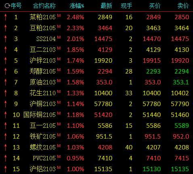
Task: Click the up arrow on 豆一2105 row
Action: pyautogui.click(x=6, y=126)
